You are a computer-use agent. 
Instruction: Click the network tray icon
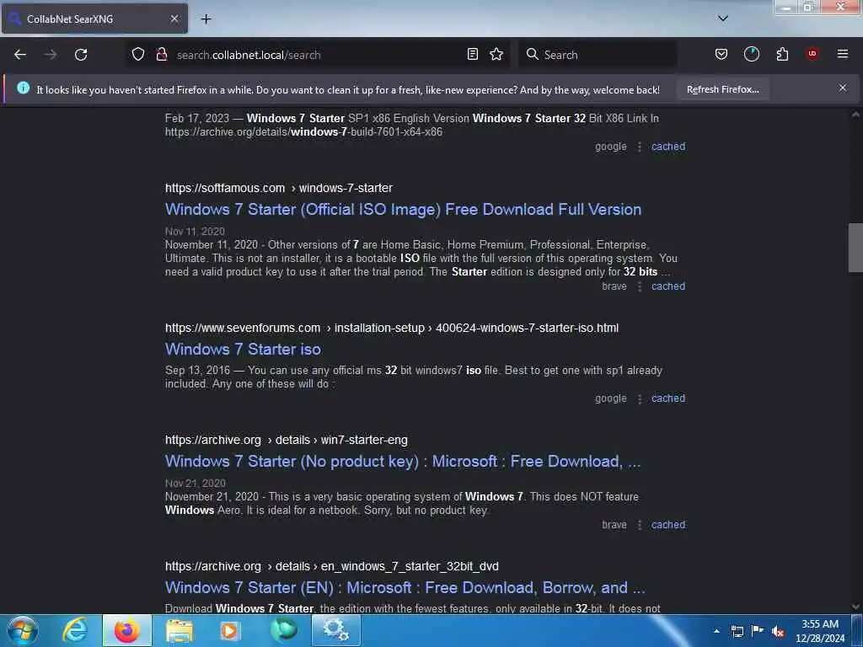pos(737,631)
